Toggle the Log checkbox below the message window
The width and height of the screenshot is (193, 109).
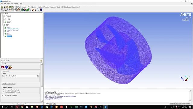click(45, 104)
